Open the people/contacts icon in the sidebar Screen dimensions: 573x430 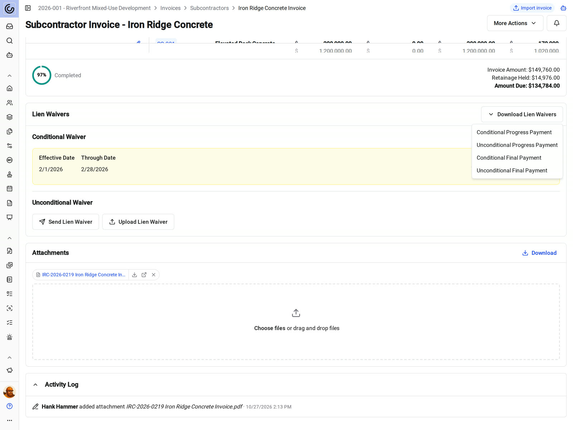point(10,103)
